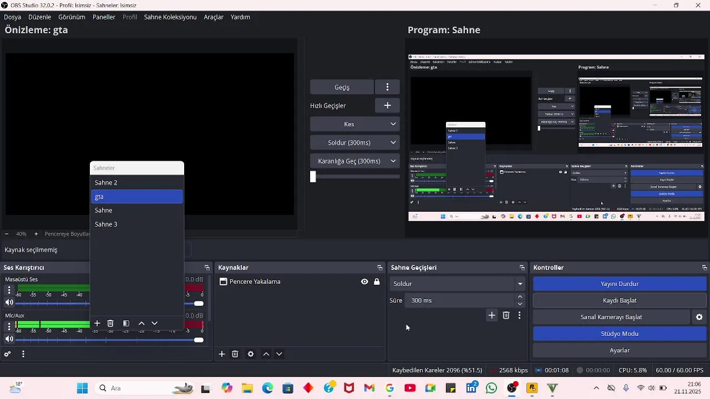Select Sahne 2 in scenes list
Viewport: 710px width, 399px height.
click(137, 182)
